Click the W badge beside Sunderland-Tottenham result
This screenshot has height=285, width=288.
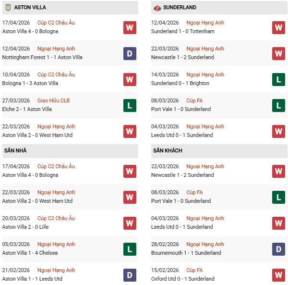tap(278, 27)
